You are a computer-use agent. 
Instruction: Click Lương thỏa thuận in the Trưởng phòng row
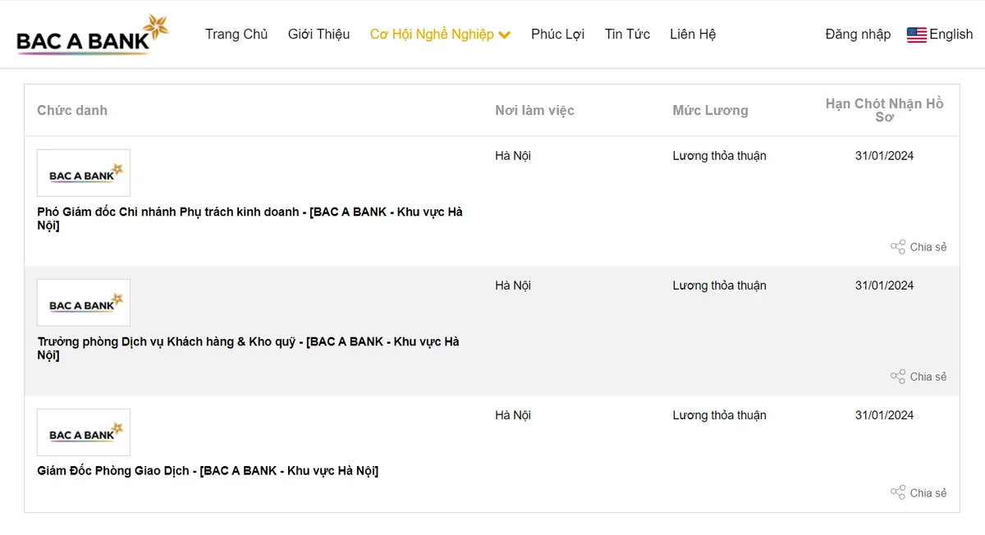719,286
